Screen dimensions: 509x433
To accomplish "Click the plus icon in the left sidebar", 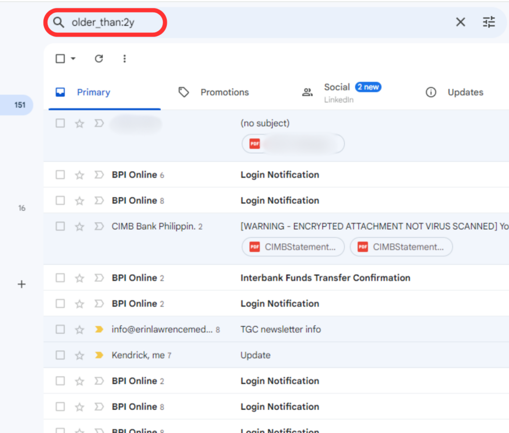I will [21, 284].
